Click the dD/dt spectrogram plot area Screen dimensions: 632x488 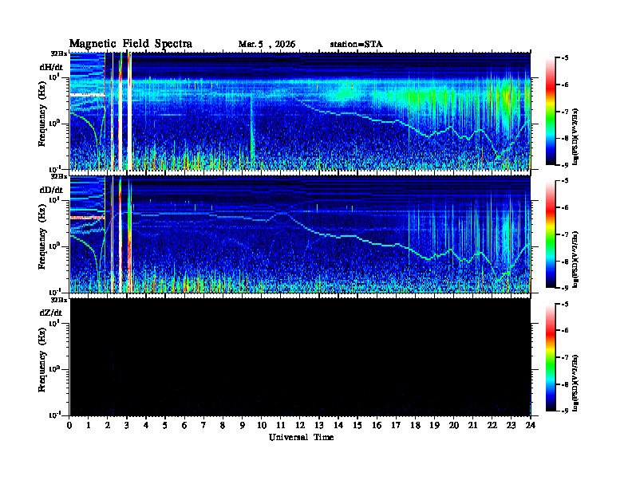[x=300, y=234]
